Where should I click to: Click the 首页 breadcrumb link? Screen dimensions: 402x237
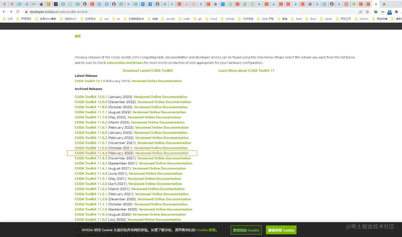coord(78,36)
